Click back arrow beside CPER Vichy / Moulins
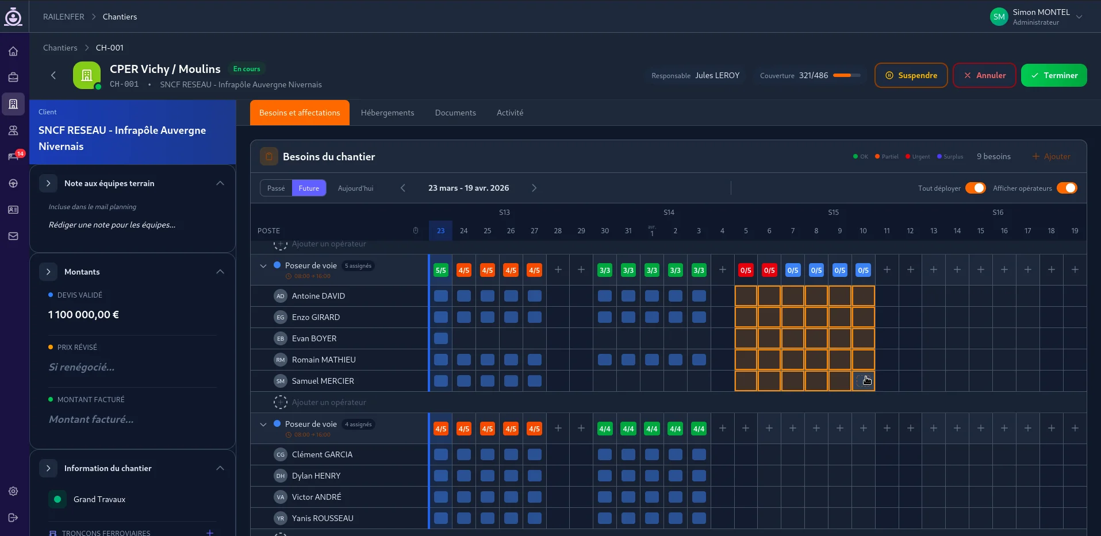 coord(53,75)
